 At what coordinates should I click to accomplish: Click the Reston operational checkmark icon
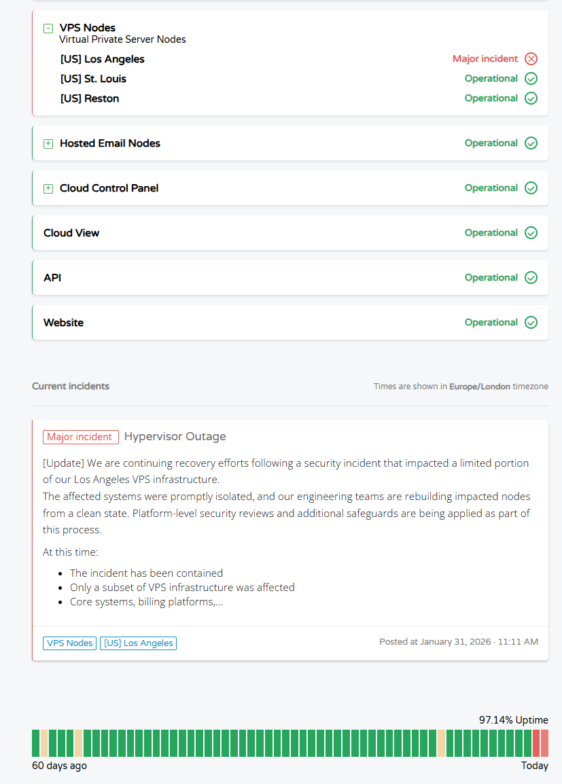pos(531,99)
